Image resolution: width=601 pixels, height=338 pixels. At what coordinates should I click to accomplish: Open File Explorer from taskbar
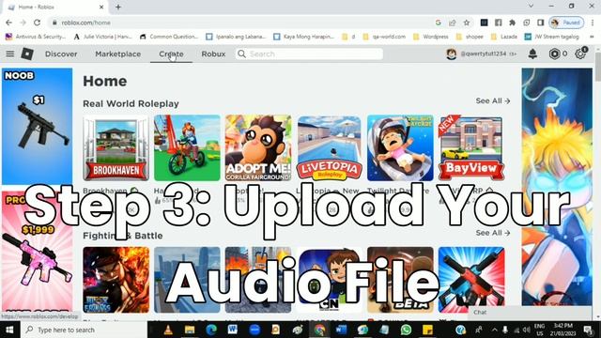pos(190,330)
